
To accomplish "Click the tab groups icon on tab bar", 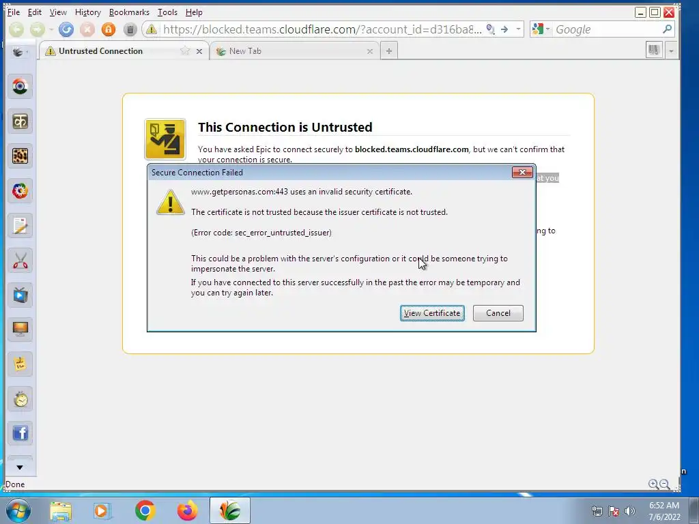I will (654, 50).
